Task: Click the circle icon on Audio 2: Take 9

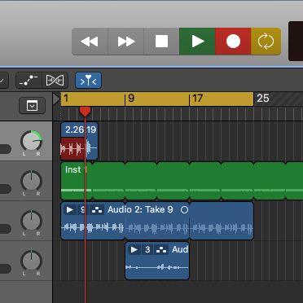Action: [x=184, y=210]
